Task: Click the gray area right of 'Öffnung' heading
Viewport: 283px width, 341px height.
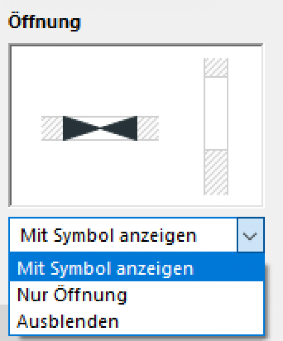Action: pos(179,22)
